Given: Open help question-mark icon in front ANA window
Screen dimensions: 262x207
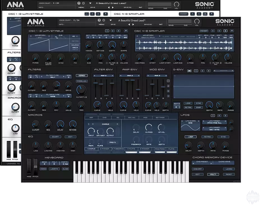Looking at the screenshot, I should coord(99,20).
